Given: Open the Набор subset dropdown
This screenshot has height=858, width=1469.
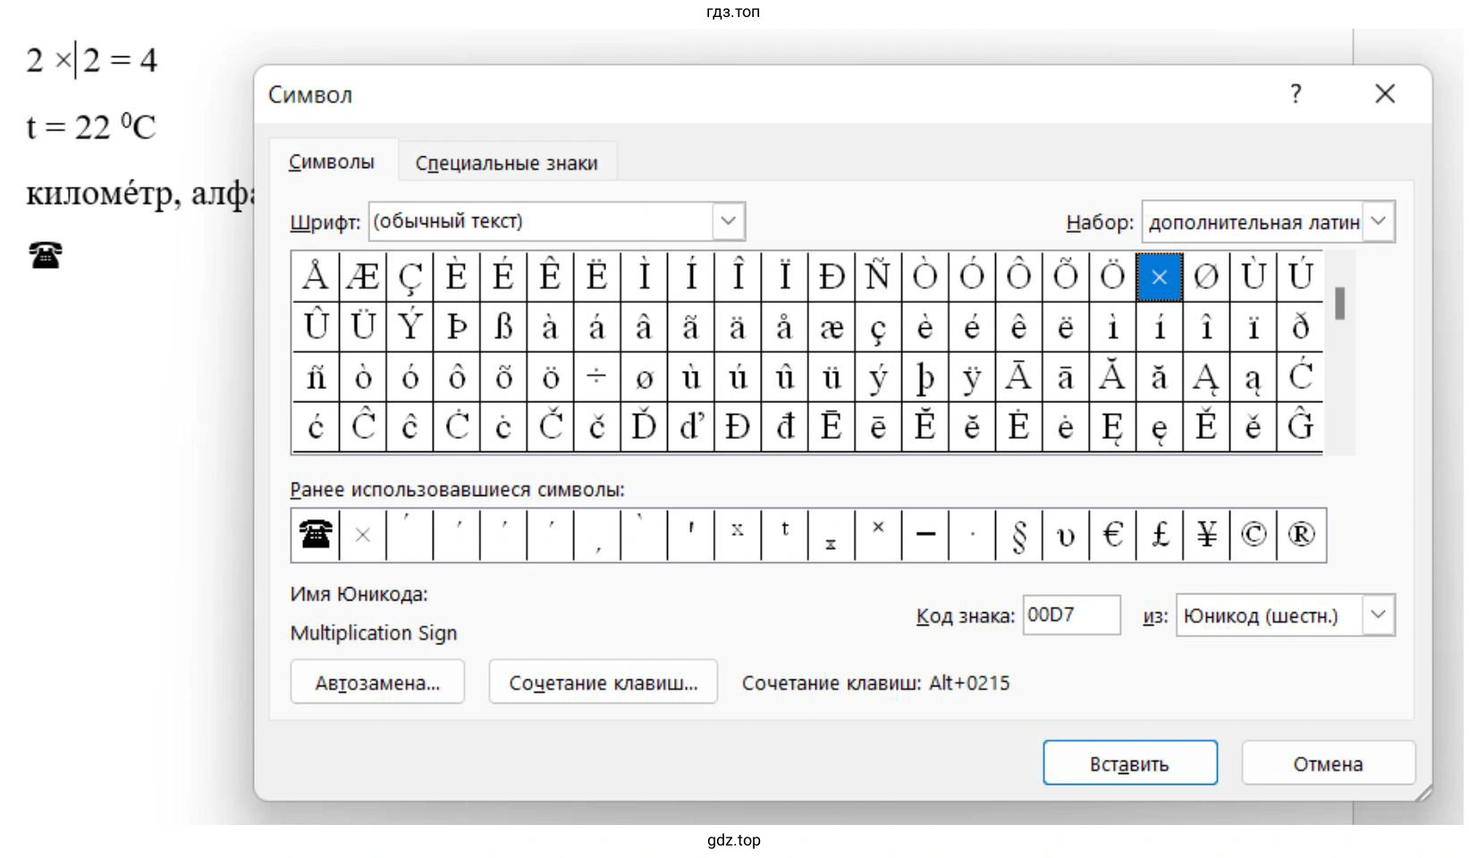Looking at the screenshot, I should [1379, 222].
